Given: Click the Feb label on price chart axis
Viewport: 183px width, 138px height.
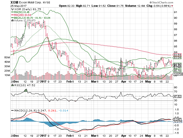Looking at the screenshot, I should pyautogui.click(x=69, y=81).
